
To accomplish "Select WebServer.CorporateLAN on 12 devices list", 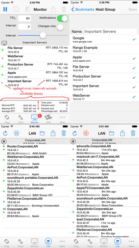I will pyautogui.click(x=104, y=170).
